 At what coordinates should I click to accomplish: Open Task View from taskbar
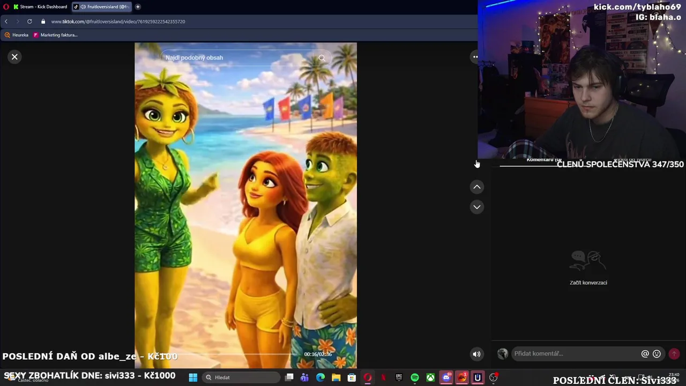289,377
